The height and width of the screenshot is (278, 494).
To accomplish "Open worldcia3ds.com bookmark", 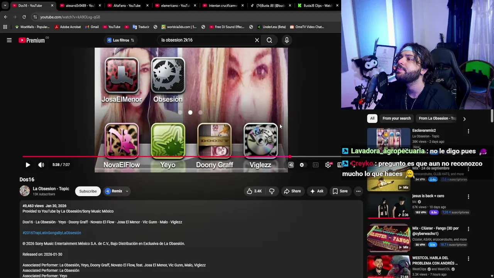I will click(179, 27).
